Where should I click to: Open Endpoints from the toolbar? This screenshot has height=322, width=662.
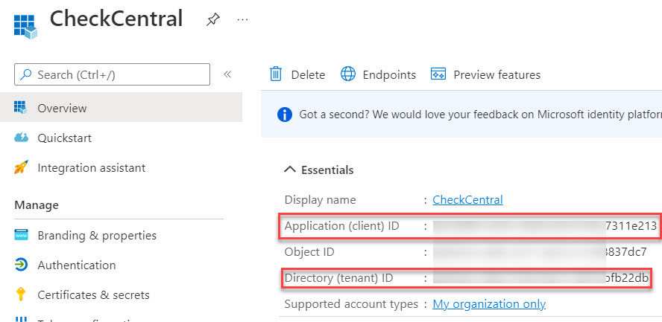(x=378, y=74)
